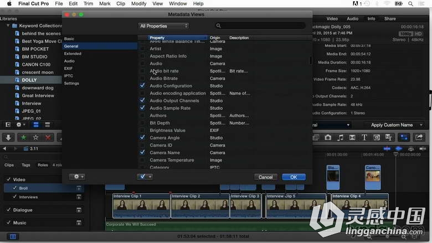Toggle snapping icon in timeline header
The height and width of the screenshot is (243, 432).
(423, 148)
